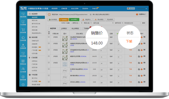Open 自定义菜单 in top navigation

point(74,8)
